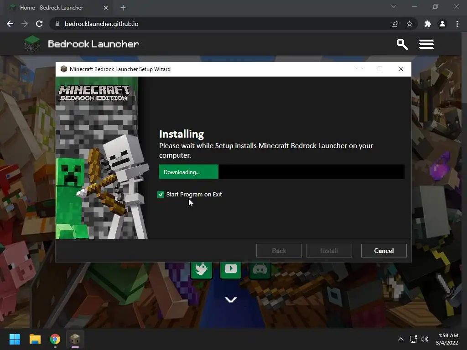Click Chrome icon in taskbar
The image size is (467, 350).
[x=55, y=339]
